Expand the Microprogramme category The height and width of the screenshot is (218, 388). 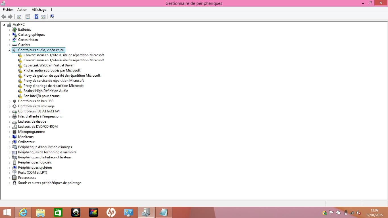tap(9, 132)
